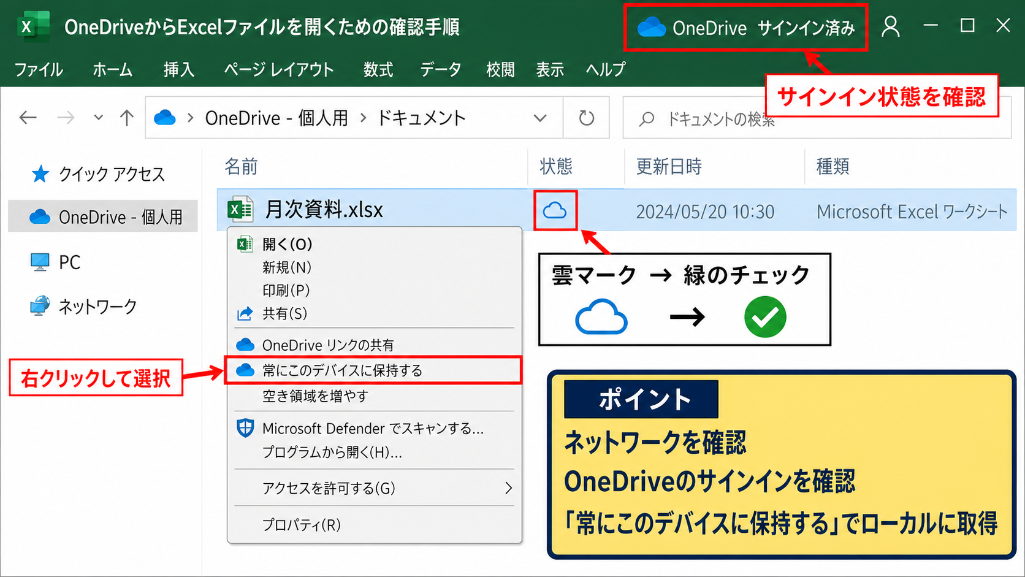Close the window
Image resolution: width=1025 pixels, height=577 pixels.
pyautogui.click(x=1003, y=25)
